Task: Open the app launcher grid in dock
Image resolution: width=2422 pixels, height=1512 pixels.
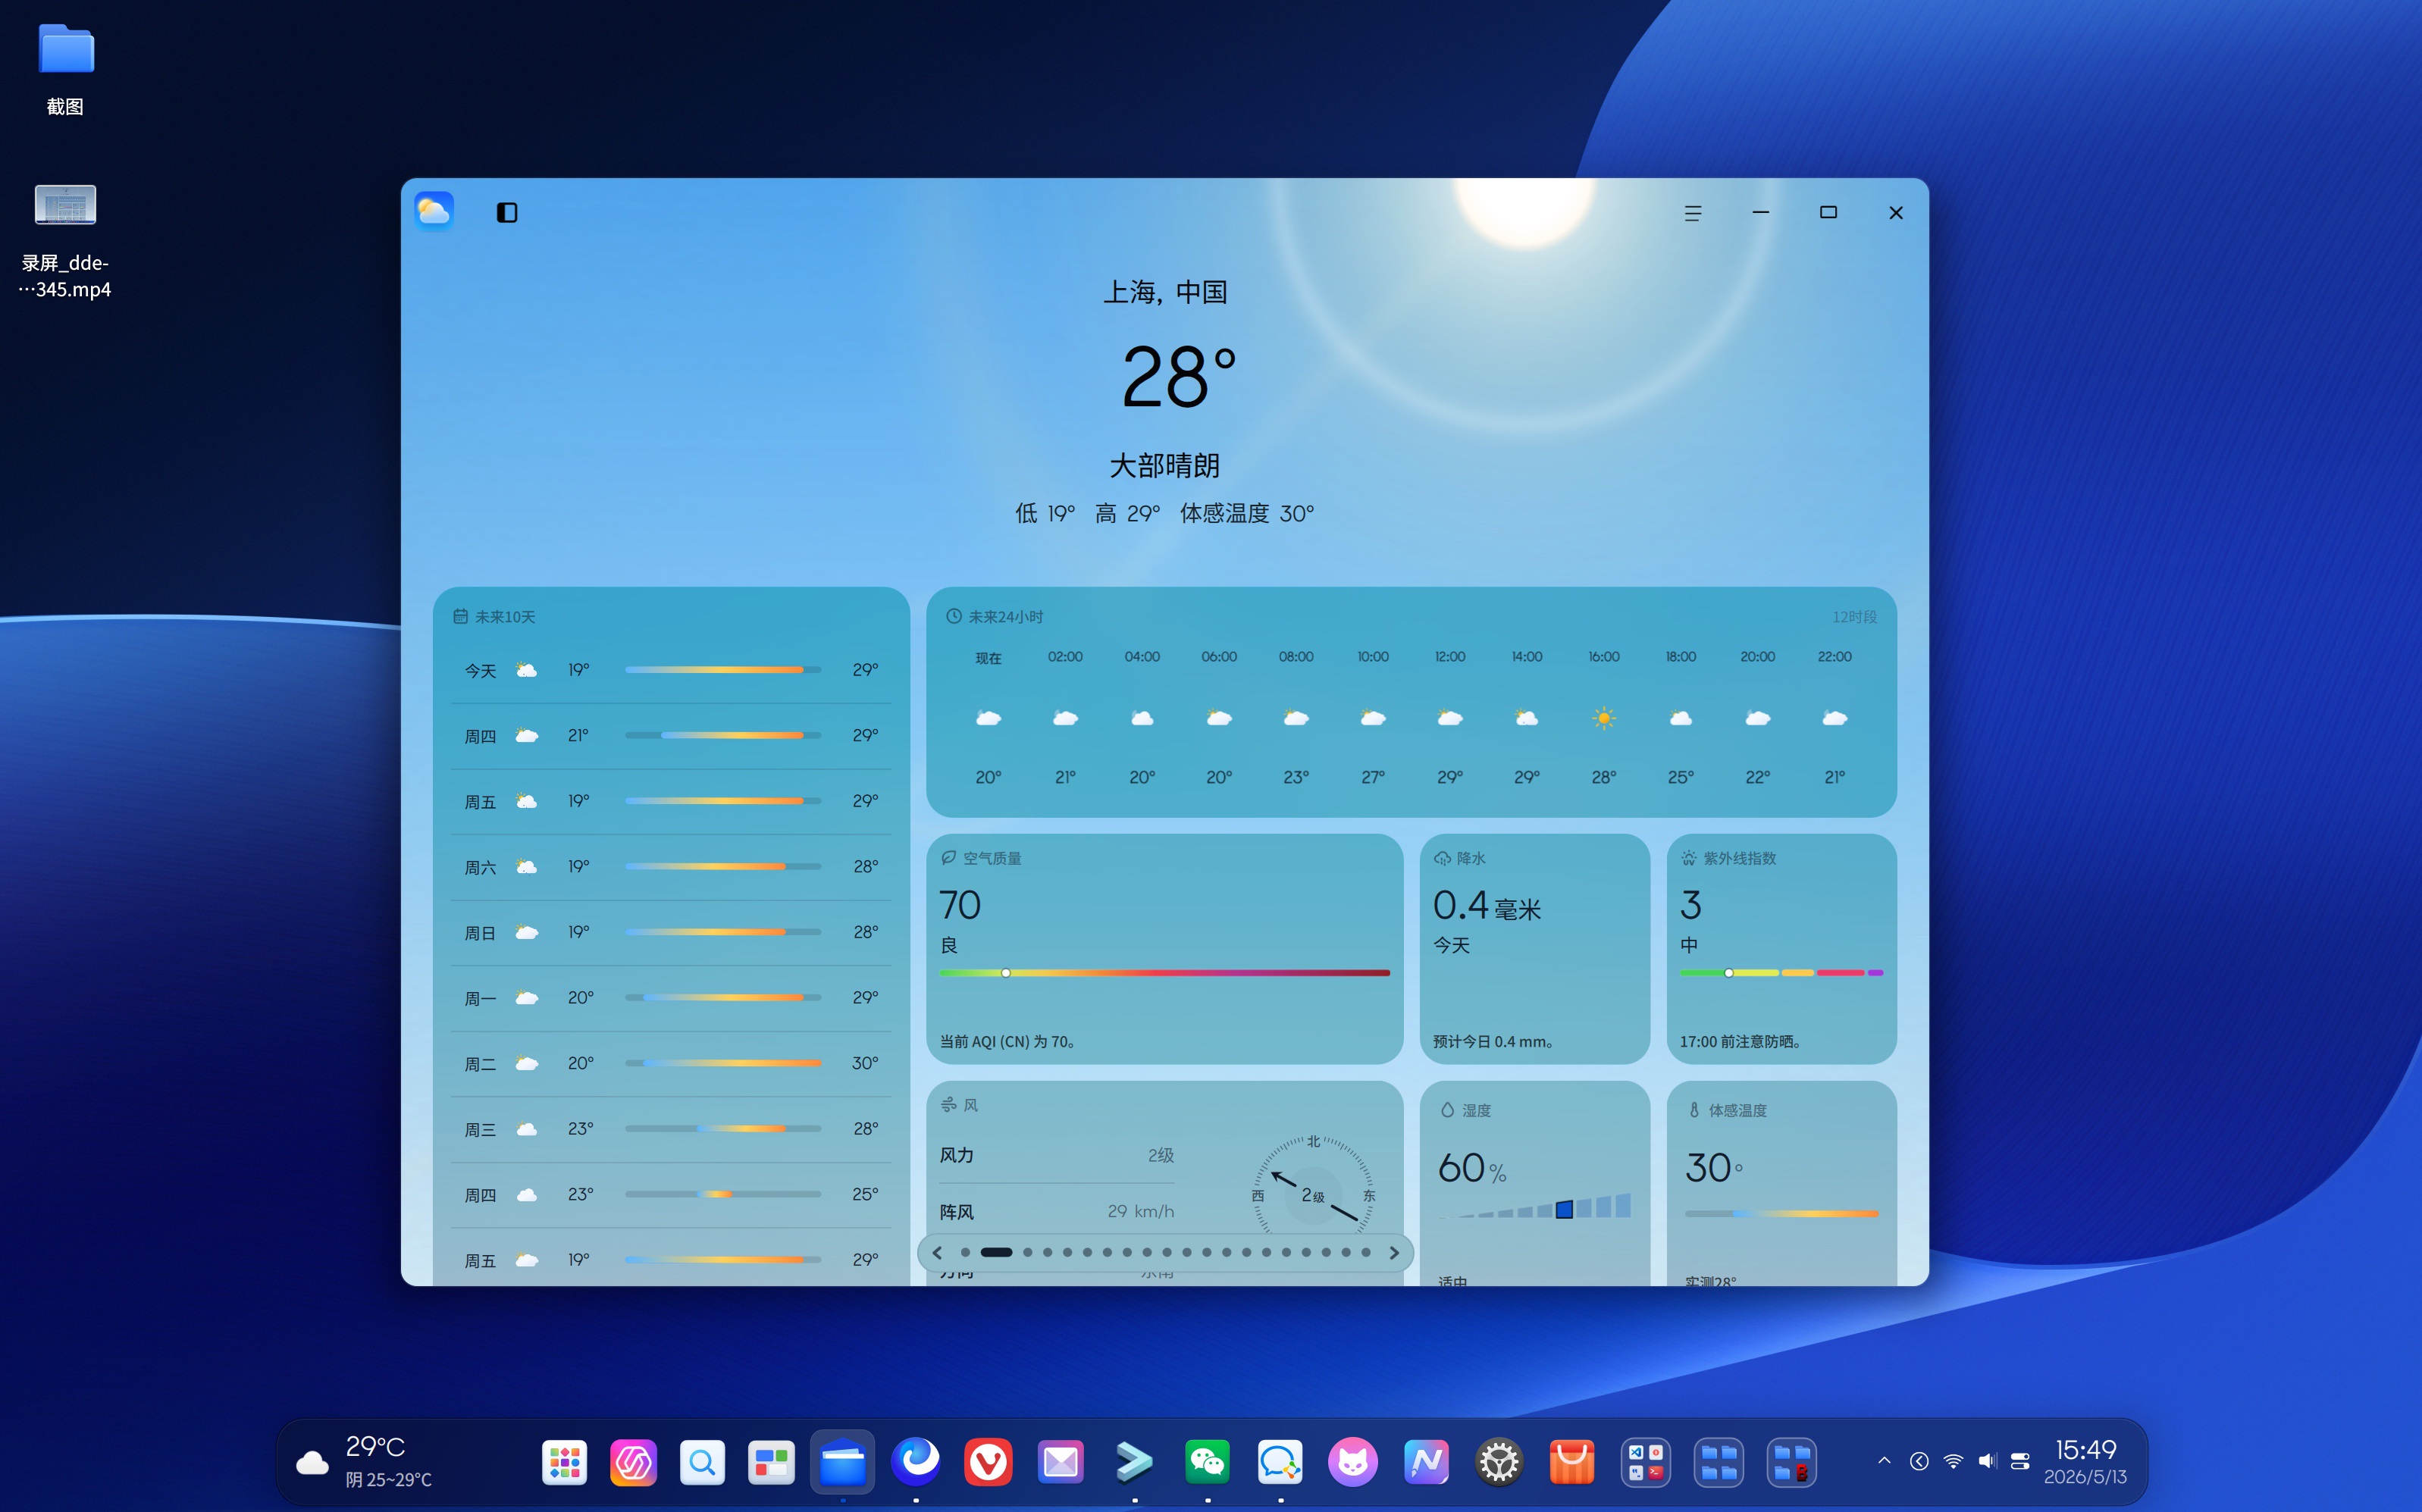Action: (565, 1463)
